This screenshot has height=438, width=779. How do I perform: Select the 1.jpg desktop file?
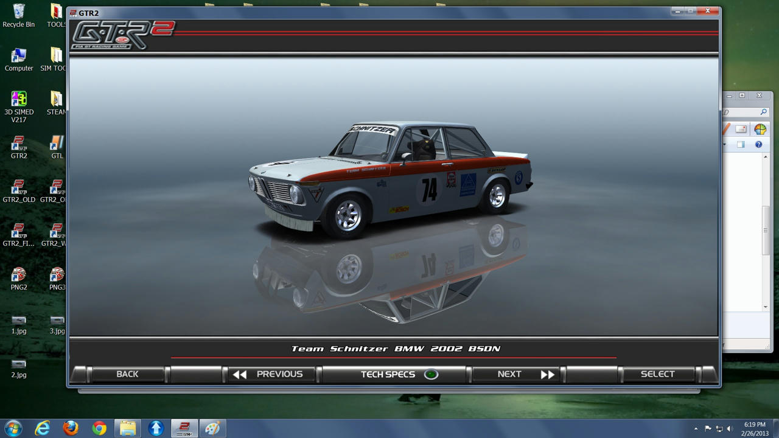[x=19, y=324]
